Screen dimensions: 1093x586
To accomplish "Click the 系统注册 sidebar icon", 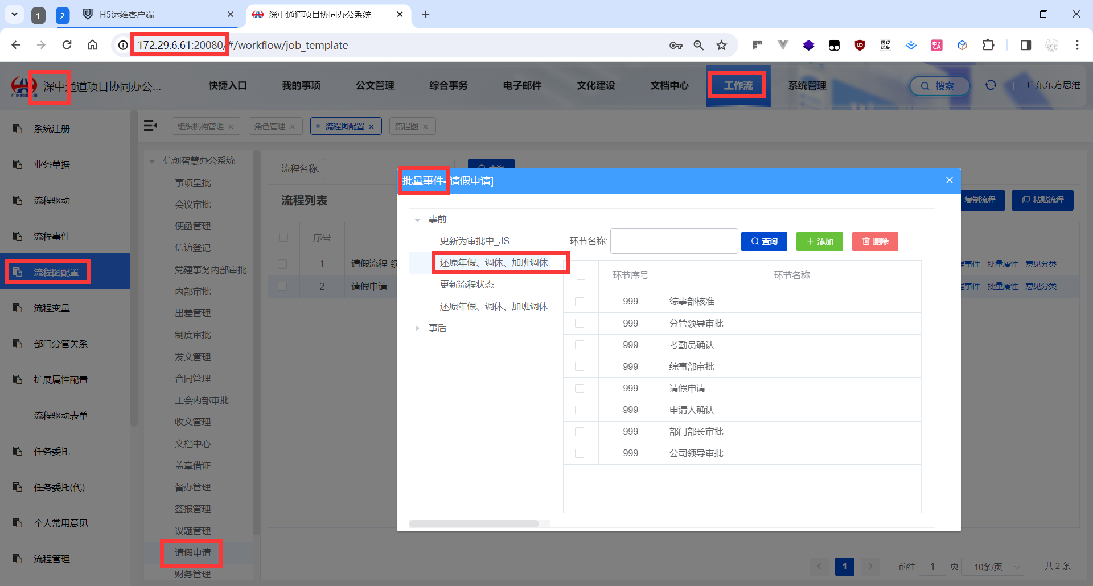I will point(18,129).
